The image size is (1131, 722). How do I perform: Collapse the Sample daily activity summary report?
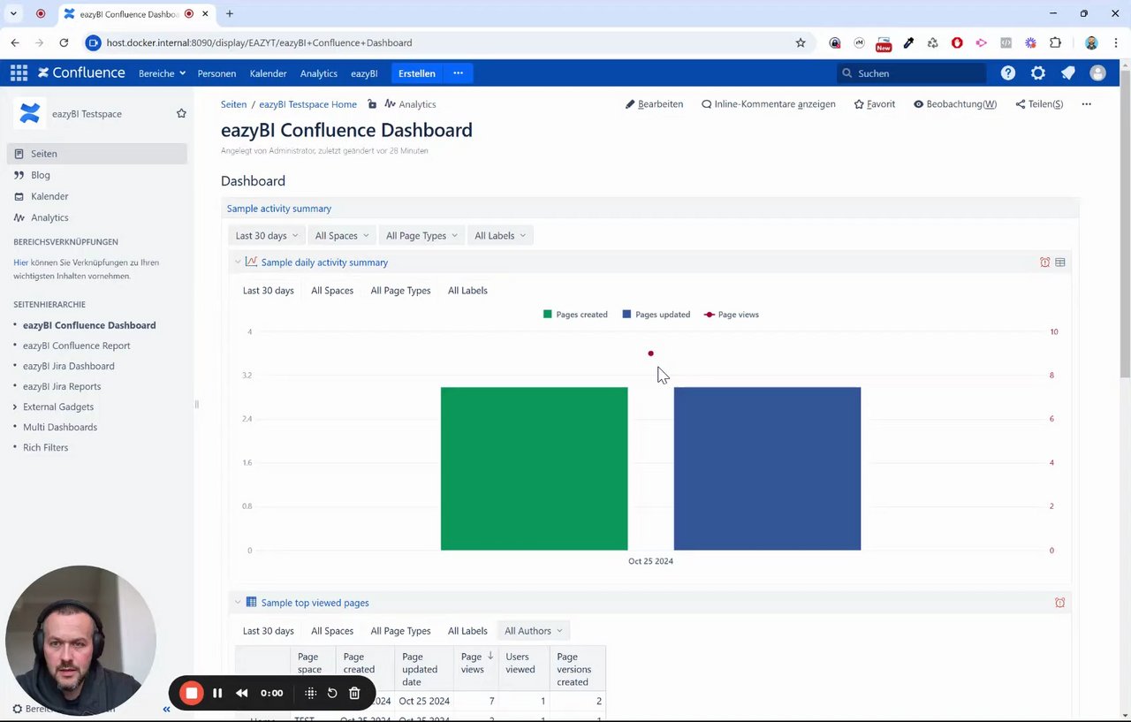pos(238,262)
